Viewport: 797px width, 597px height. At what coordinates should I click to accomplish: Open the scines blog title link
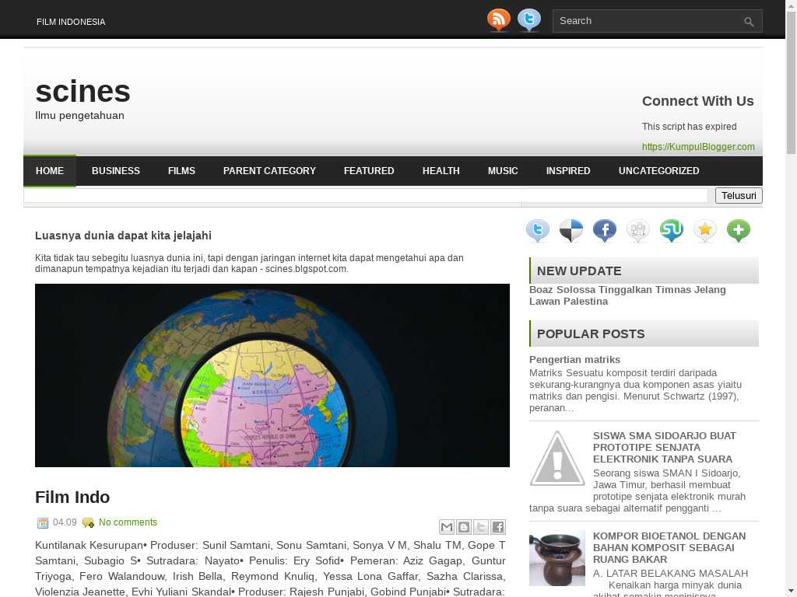pyautogui.click(x=83, y=92)
